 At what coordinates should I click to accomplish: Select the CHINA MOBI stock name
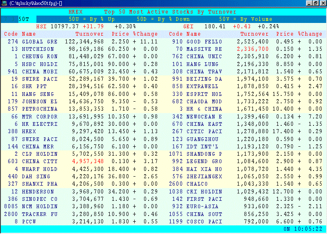[40, 72]
